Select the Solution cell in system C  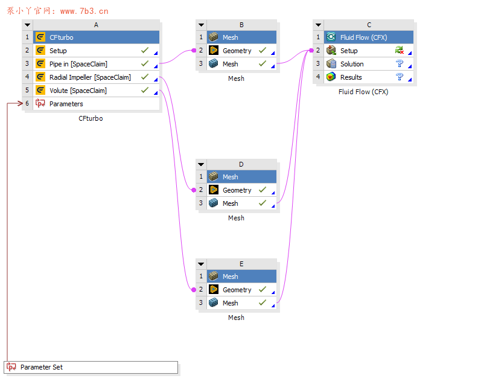tap(369, 64)
